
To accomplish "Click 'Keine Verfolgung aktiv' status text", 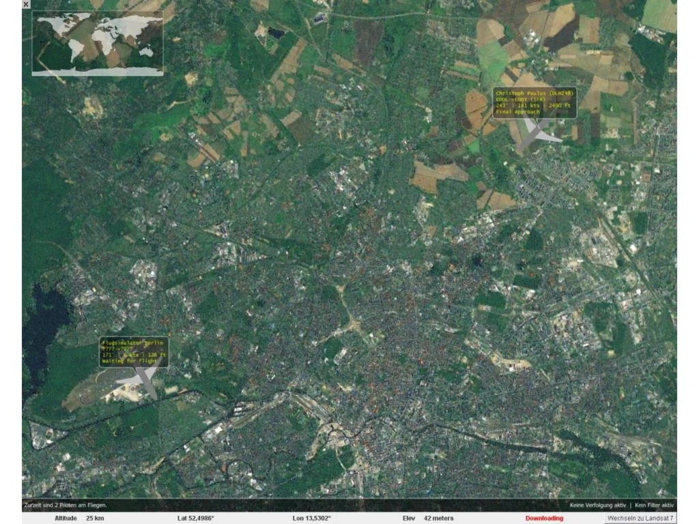I will 597,506.
